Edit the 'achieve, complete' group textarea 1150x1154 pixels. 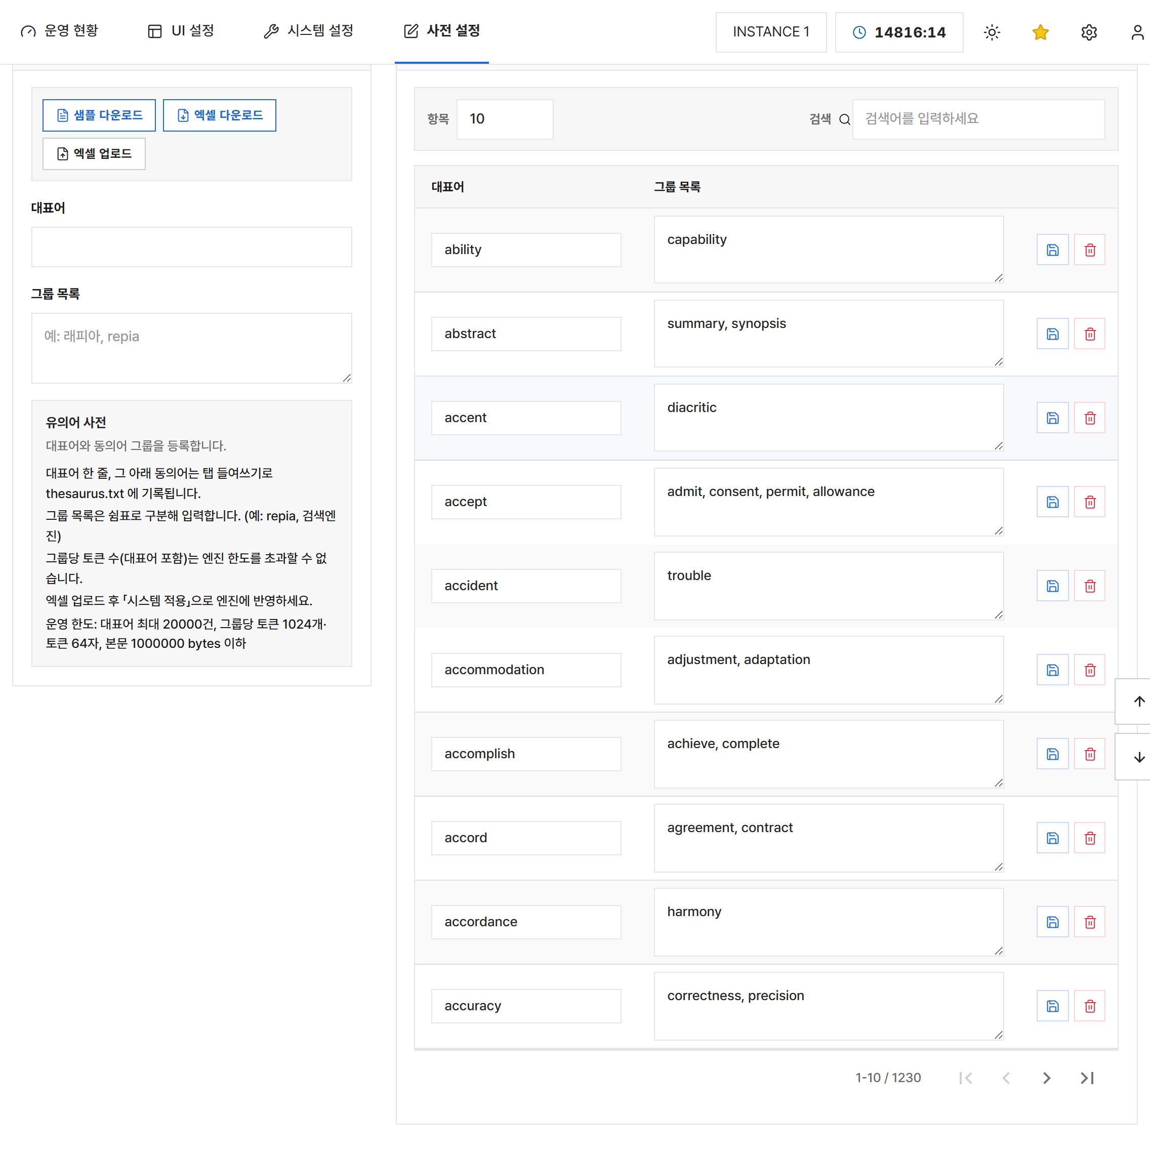tap(829, 754)
